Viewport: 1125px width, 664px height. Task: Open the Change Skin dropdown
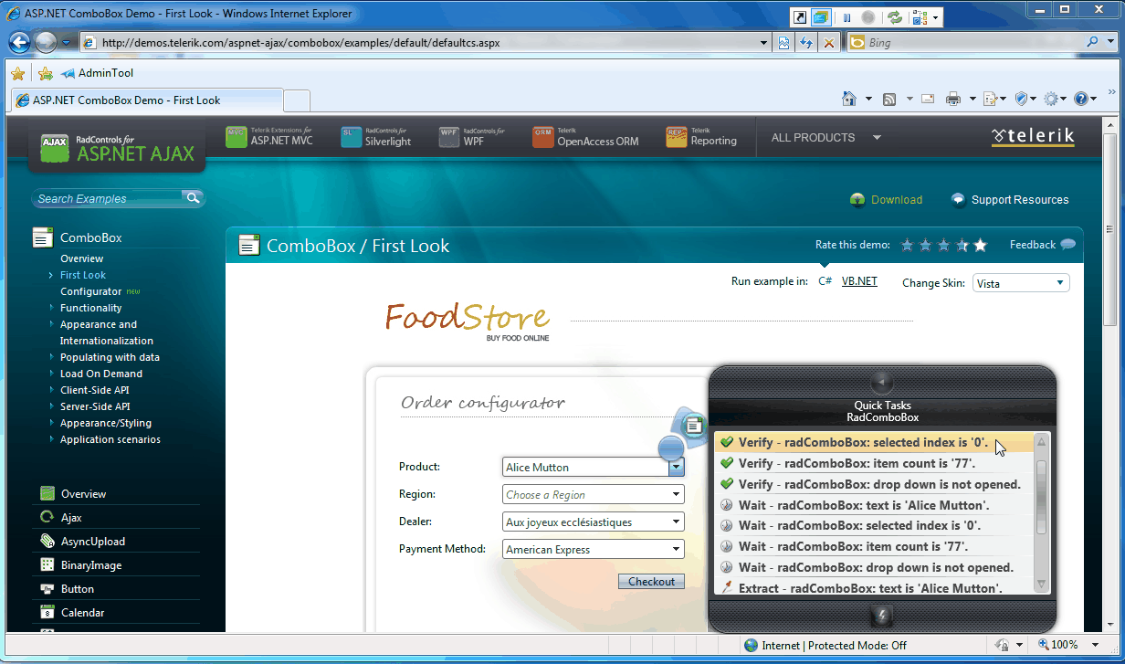(1059, 283)
